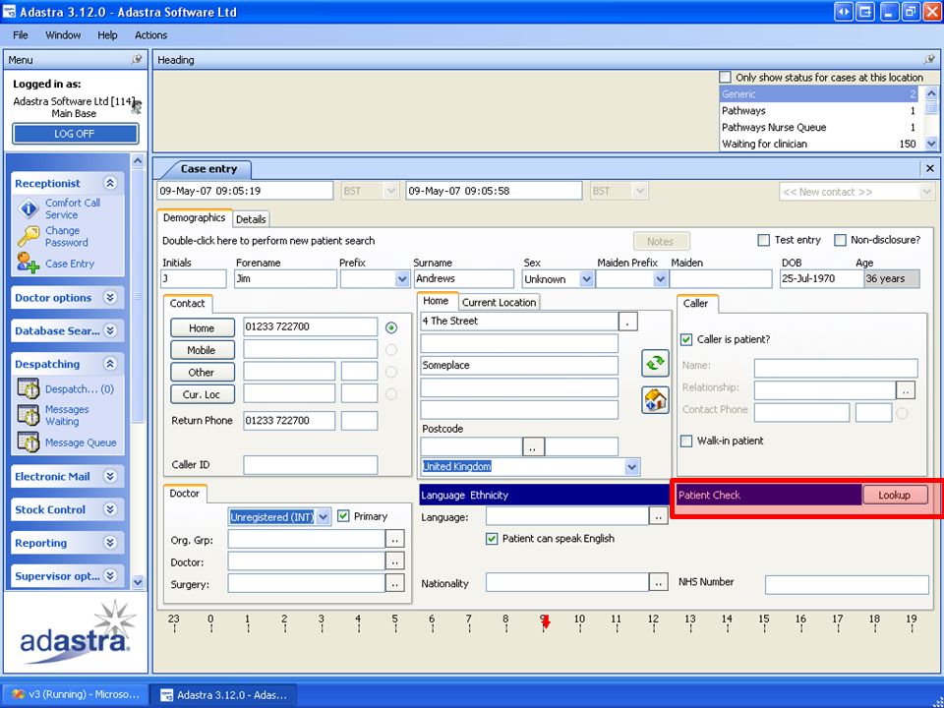Click the Adastra icon in title bar
The height and width of the screenshot is (708, 944).
pyautogui.click(x=9, y=12)
